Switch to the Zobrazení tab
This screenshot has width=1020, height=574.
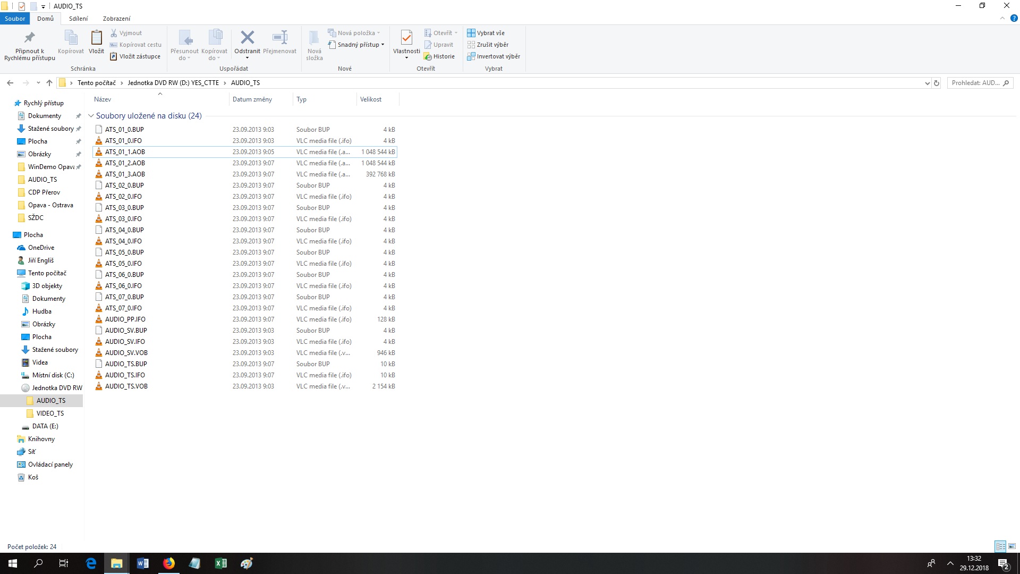116,19
